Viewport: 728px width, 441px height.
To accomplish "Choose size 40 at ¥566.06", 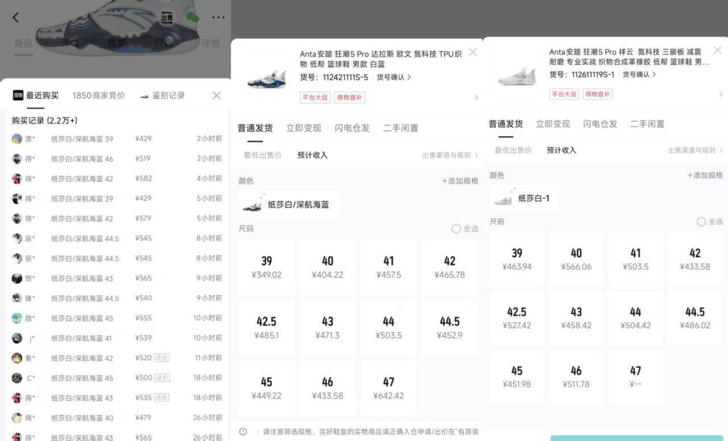I will [x=576, y=259].
